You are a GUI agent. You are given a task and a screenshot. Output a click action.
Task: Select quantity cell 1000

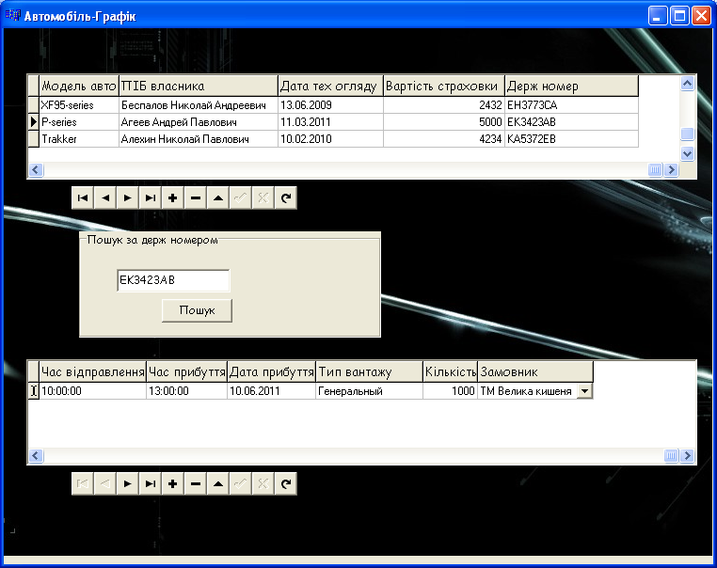pyautogui.click(x=451, y=391)
